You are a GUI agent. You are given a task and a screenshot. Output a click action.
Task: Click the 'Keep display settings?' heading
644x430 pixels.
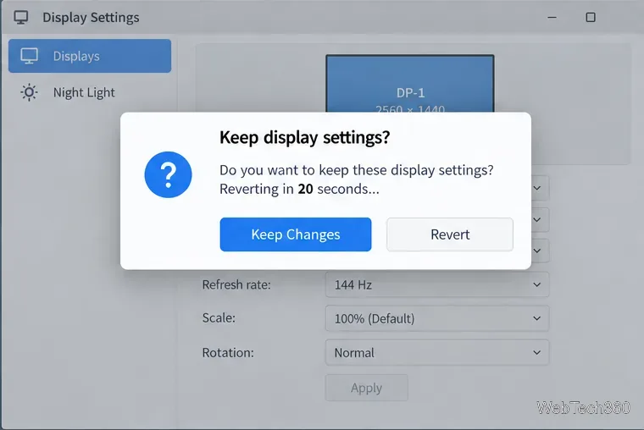coord(305,137)
